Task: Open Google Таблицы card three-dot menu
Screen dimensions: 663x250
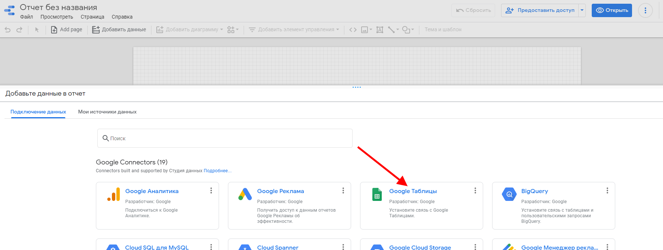Action: [x=475, y=190]
